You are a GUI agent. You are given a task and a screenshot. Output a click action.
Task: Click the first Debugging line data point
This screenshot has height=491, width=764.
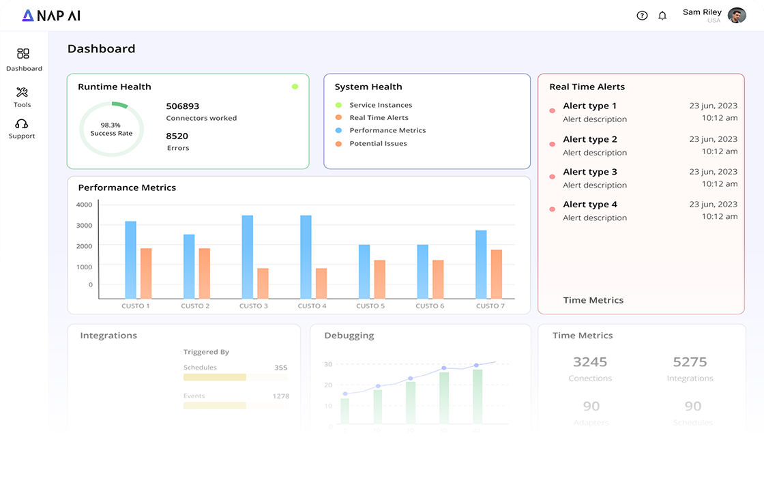tap(345, 393)
